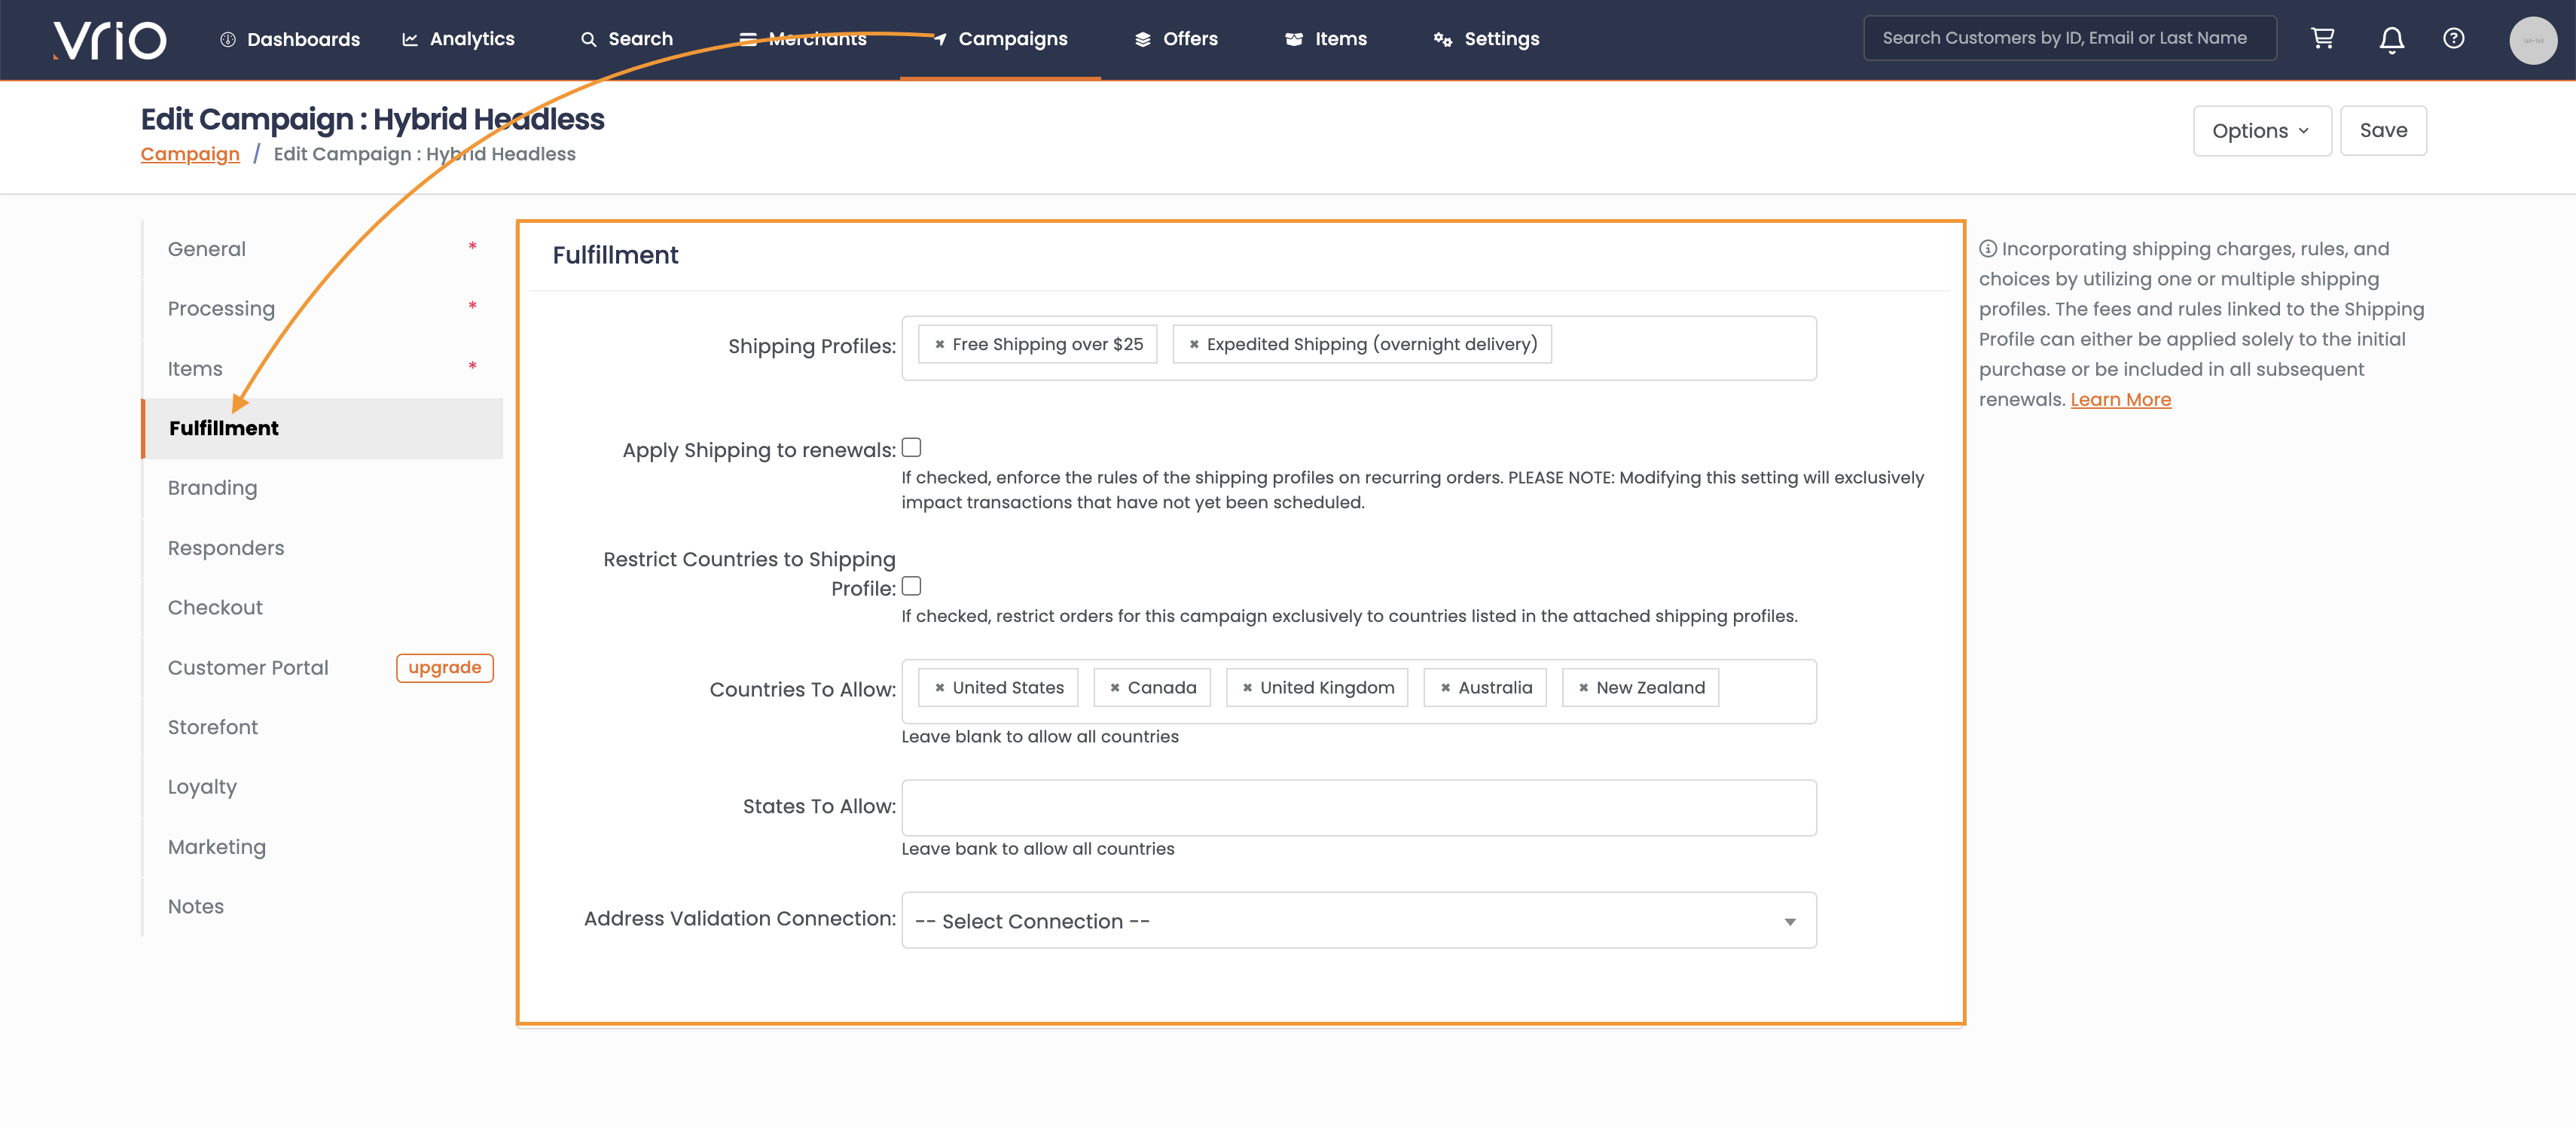Screen dimensions: 2576x1128
Task: Open the Items top navigation menu
Action: click(1326, 39)
